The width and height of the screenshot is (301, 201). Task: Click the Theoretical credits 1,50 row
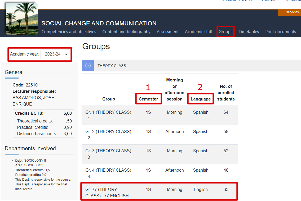point(44,121)
